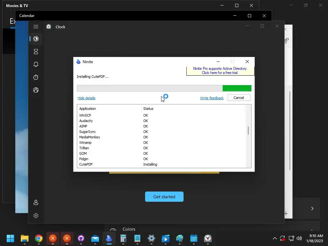
Task: Open Settings from the taskbar
Action: (x=152, y=238)
